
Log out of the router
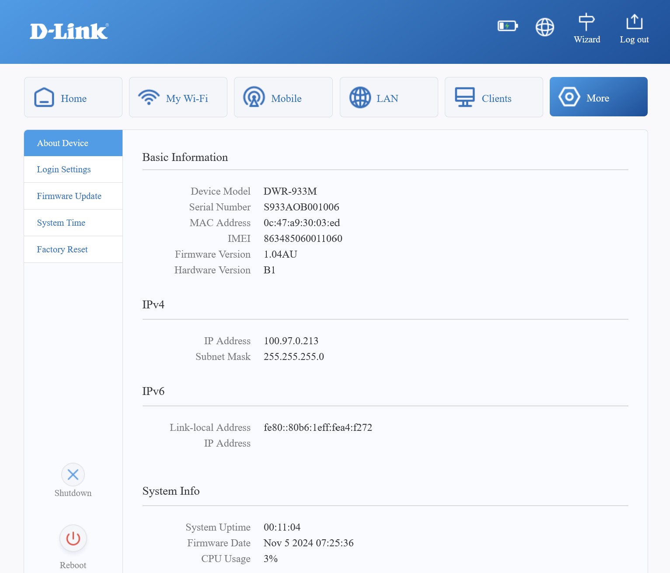point(634,28)
